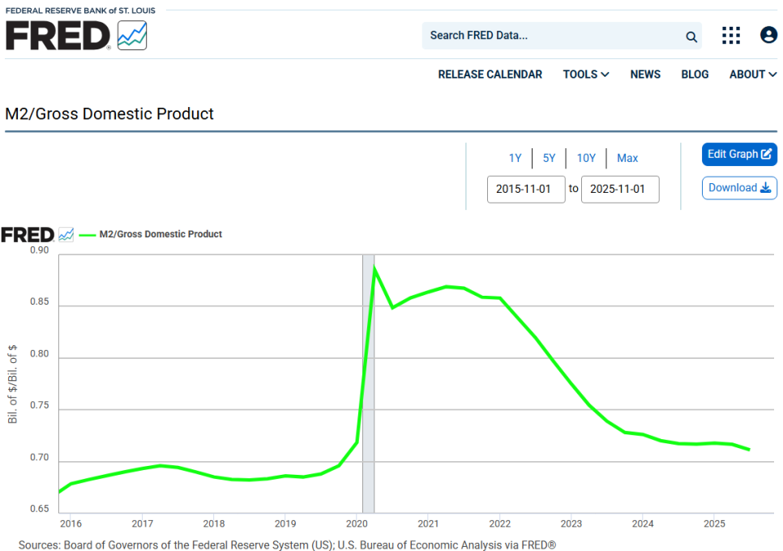Click the green M2/GDP legend line

(88, 234)
